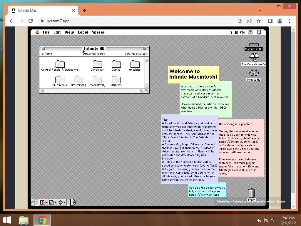The width and height of the screenshot is (301, 226).
Task: Click the Chrome taskbar icon
Action: point(42,220)
